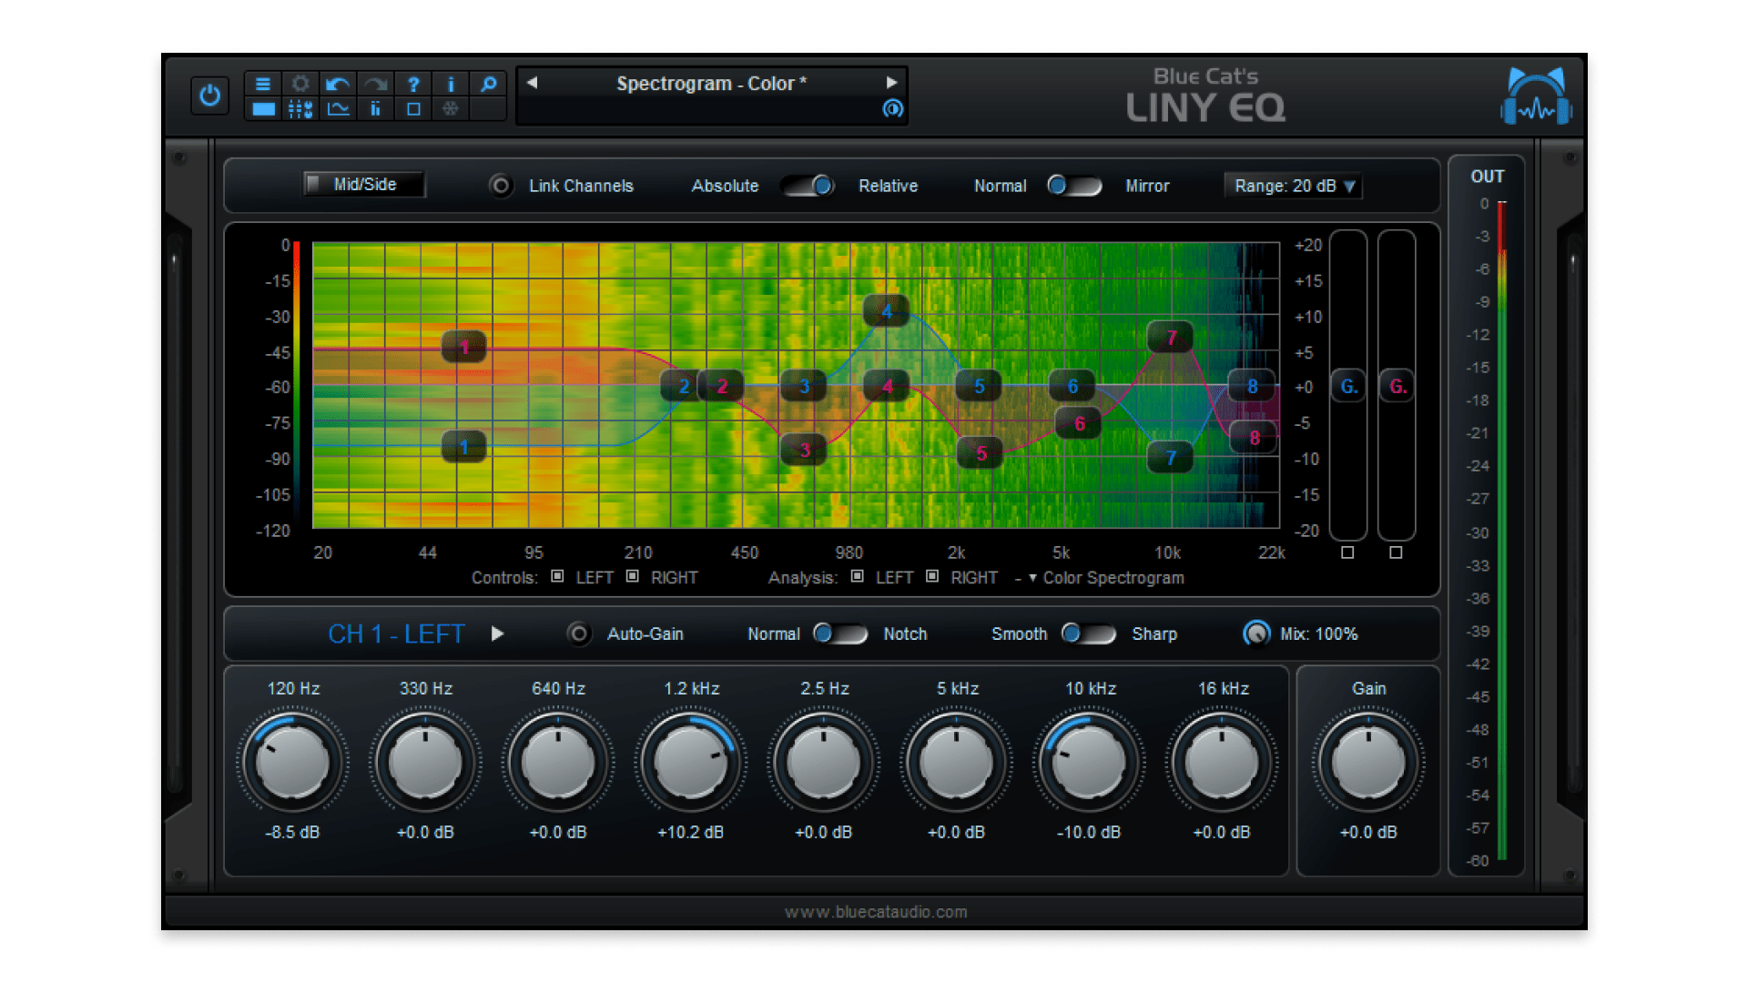
Task: Click the Gain knob
Action: (x=1367, y=763)
